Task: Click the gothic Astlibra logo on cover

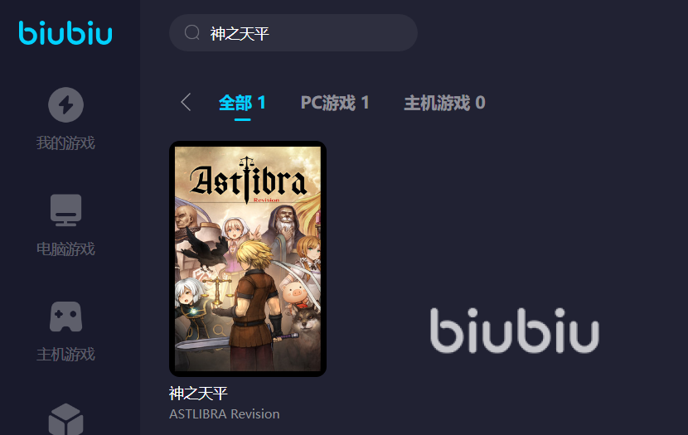Action: pos(248,181)
